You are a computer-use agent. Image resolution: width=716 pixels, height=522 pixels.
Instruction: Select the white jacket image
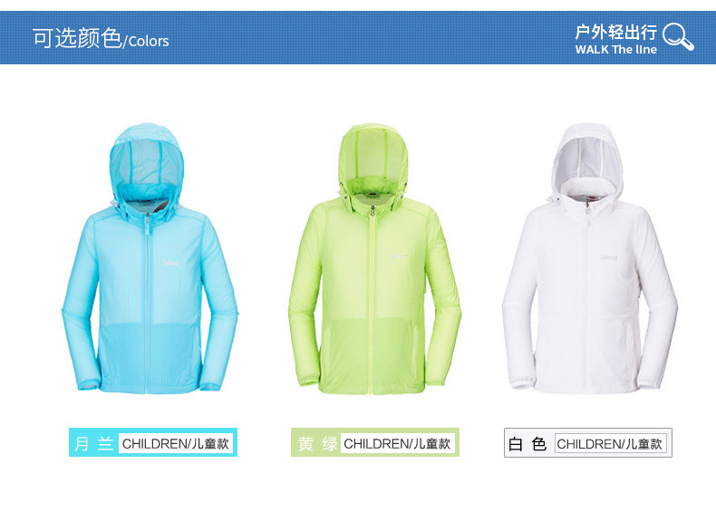tap(589, 258)
